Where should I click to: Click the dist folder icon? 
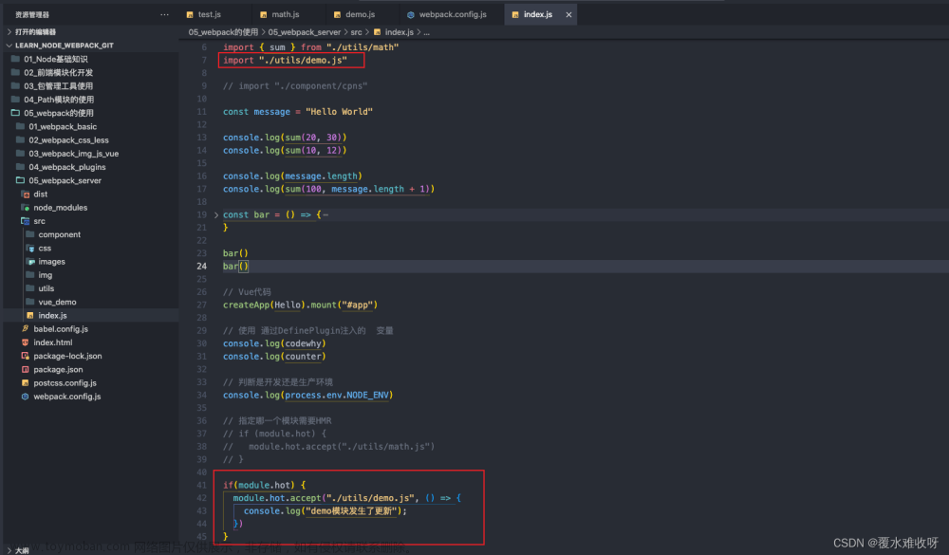pyautogui.click(x=26, y=194)
